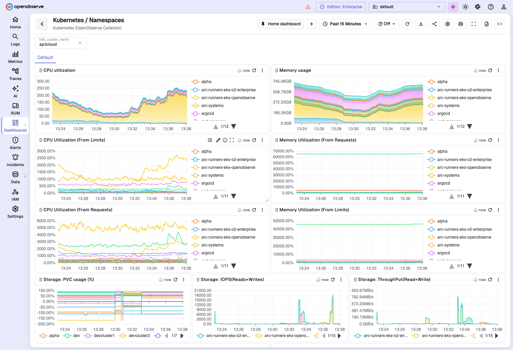Open the dashboard settings gear

click(x=448, y=24)
